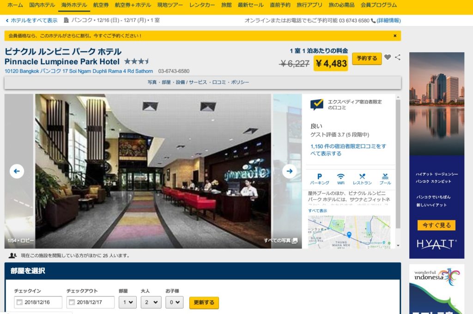The height and width of the screenshot is (314, 473).
Task: Click back chevron to show all hotels
Action: click(x=7, y=20)
